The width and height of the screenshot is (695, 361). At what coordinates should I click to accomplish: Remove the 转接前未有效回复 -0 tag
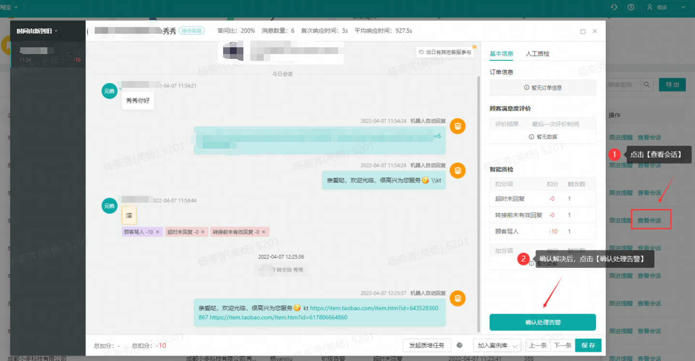[x=264, y=232]
